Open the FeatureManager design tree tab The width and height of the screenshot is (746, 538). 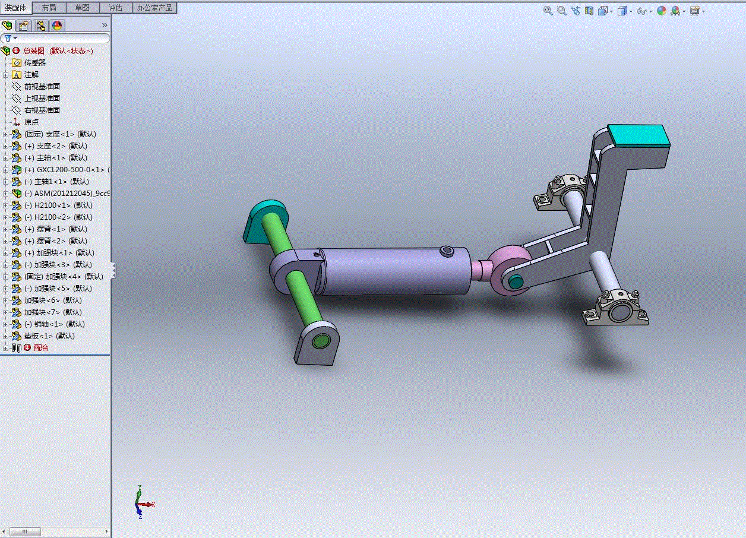(x=8, y=26)
